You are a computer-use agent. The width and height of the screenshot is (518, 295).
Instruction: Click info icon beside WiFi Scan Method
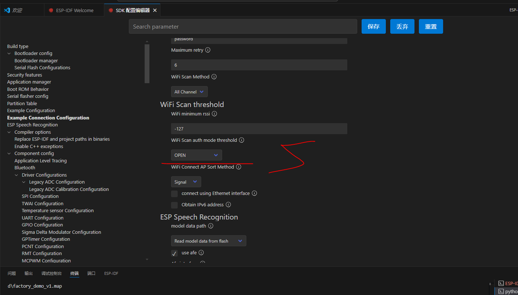point(214,77)
